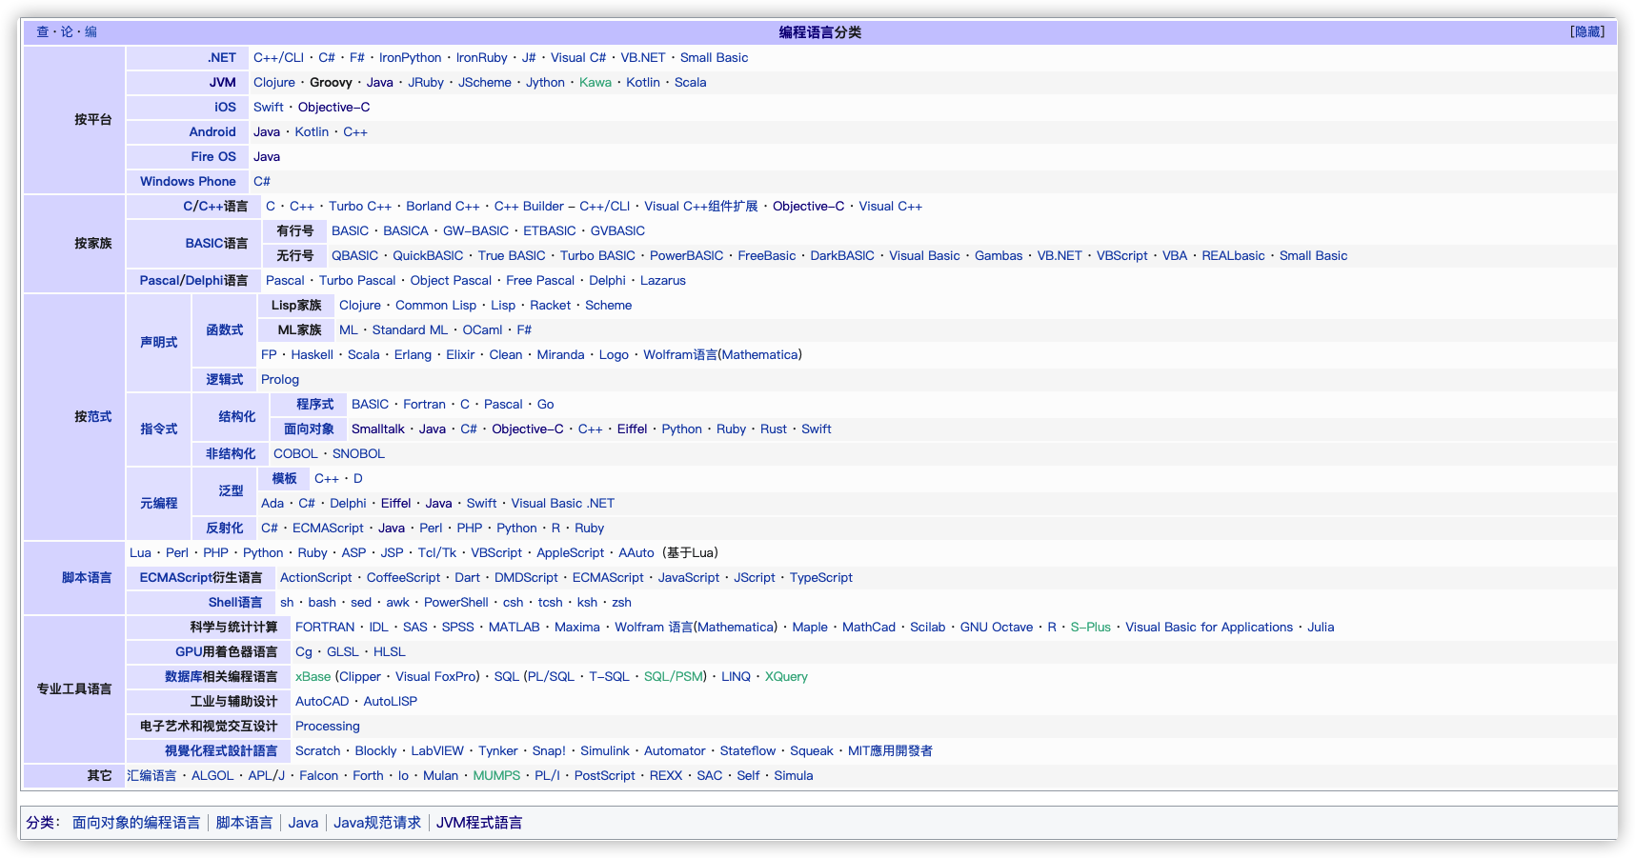Open the AutoCAD link
This screenshot has width=1635, height=858.
click(x=321, y=701)
